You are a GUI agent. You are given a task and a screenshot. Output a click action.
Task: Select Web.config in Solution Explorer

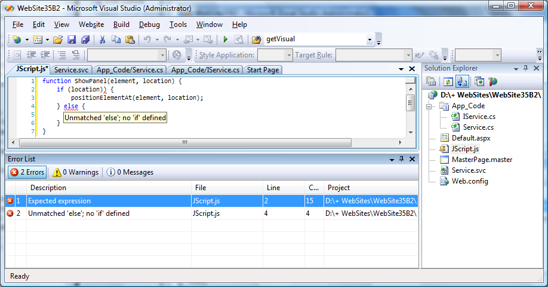(x=470, y=181)
